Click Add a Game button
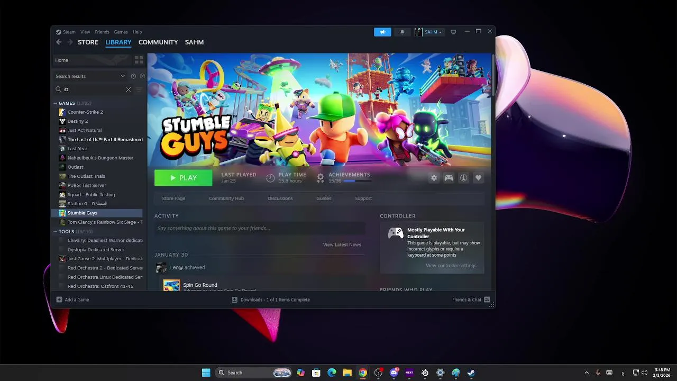Screen dimensions: 677x381 click(x=72, y=300)
